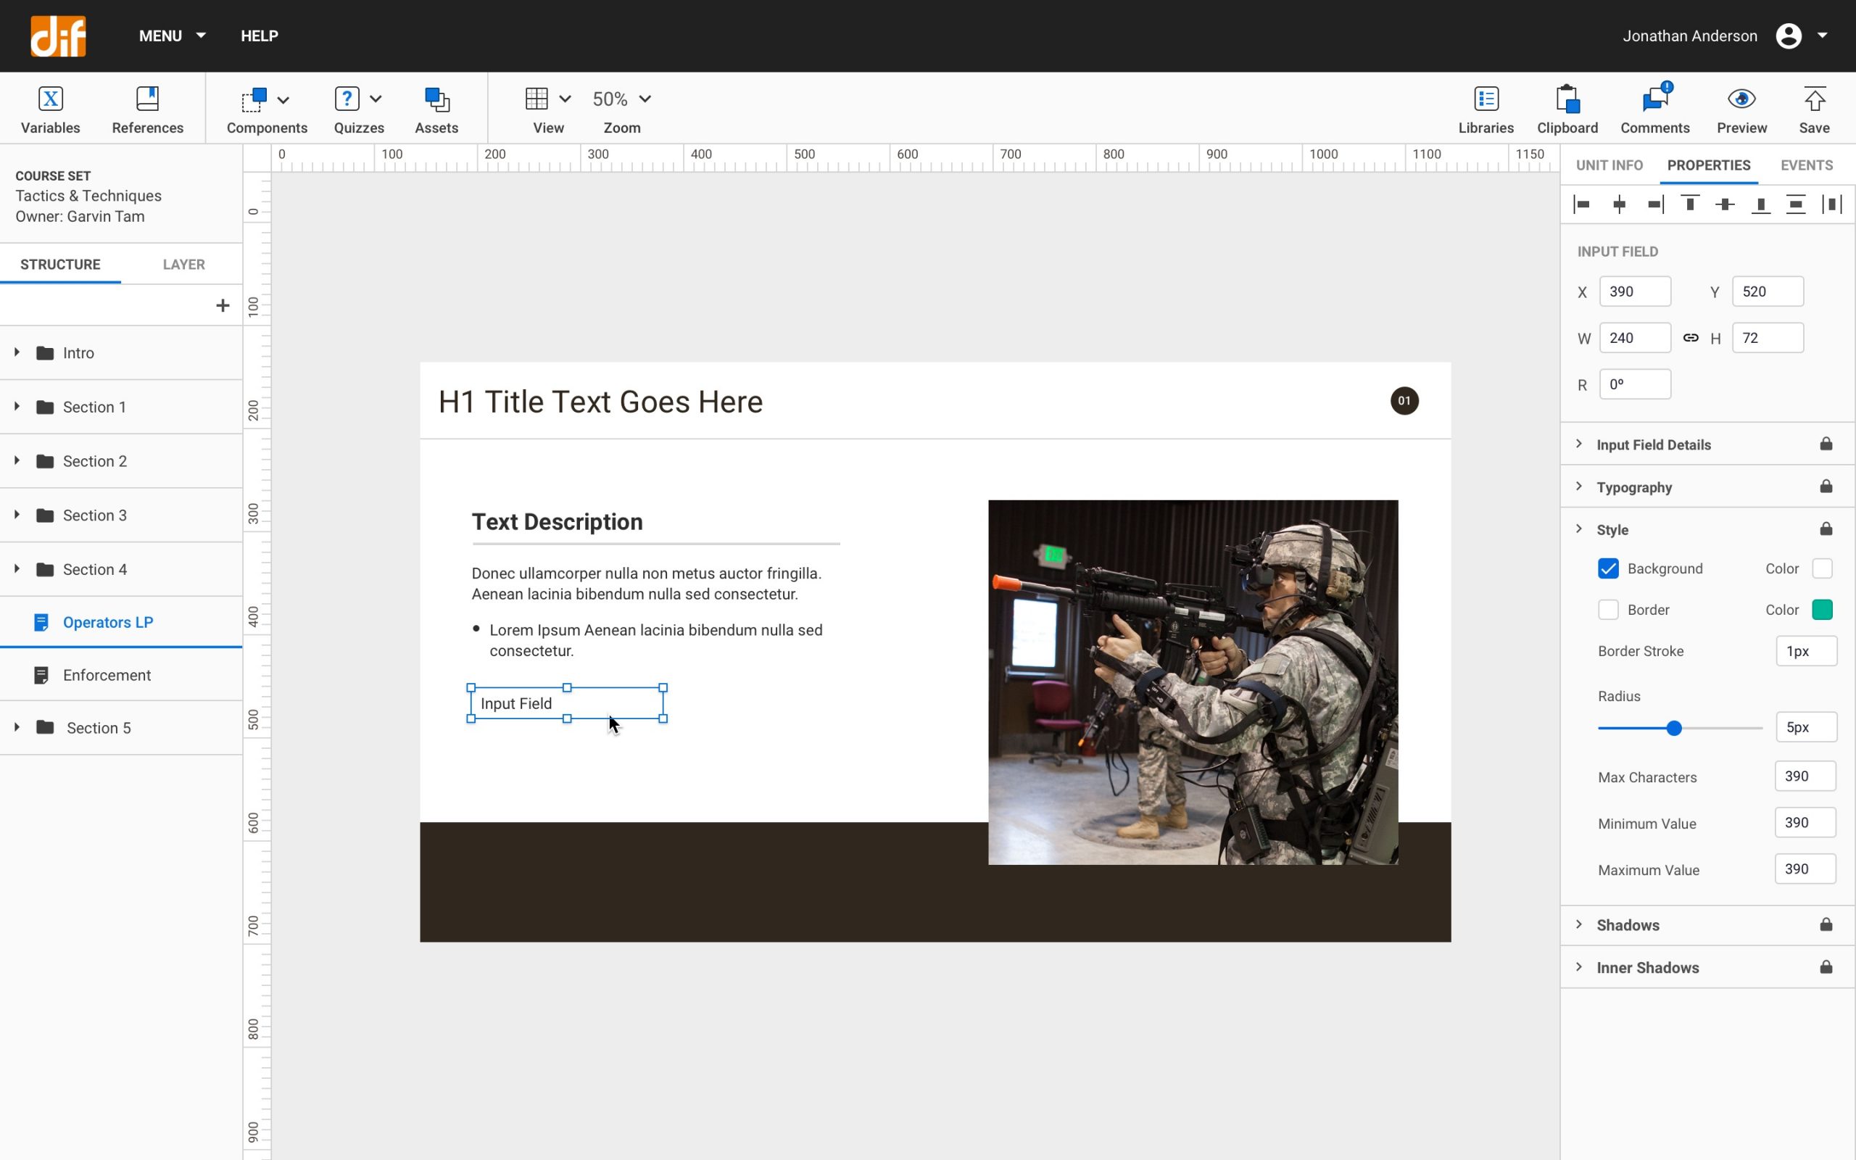Select Structure view tab
The width and height of the screenshot is (1856, 1160).
point(60,263)
